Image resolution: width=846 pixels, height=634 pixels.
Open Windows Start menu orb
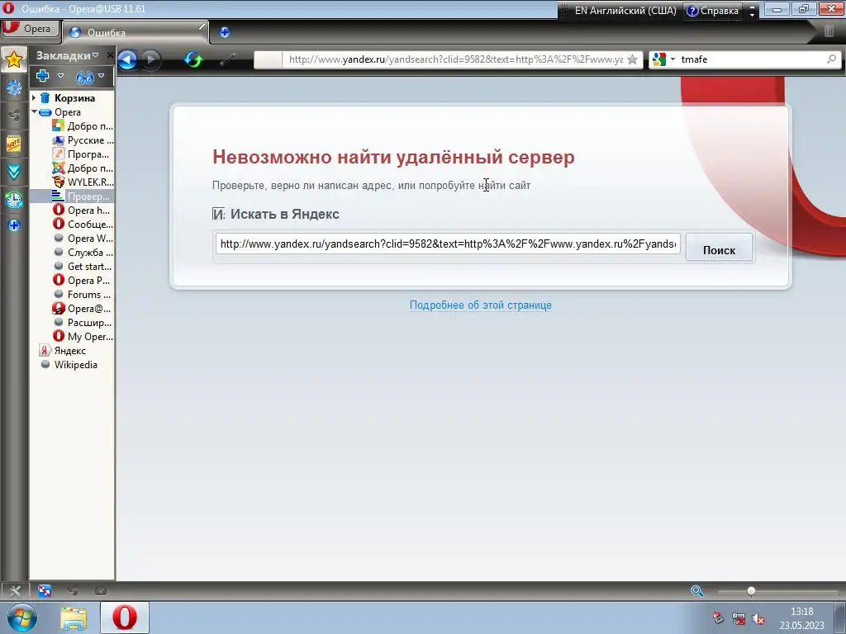click(x=22, y=617)
